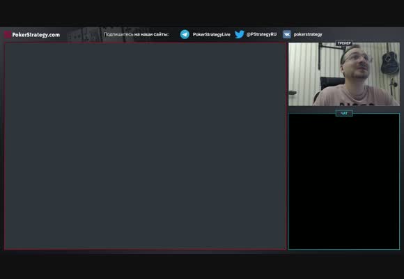
Task: Click the black letterbox bar above header
Action: (x=202, y=13)
